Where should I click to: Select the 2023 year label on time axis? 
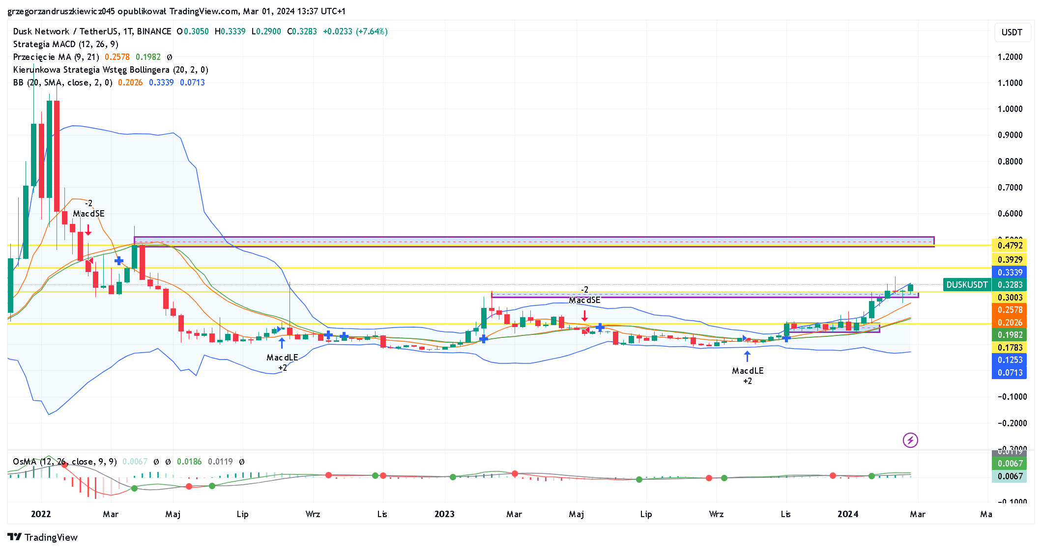445,514
